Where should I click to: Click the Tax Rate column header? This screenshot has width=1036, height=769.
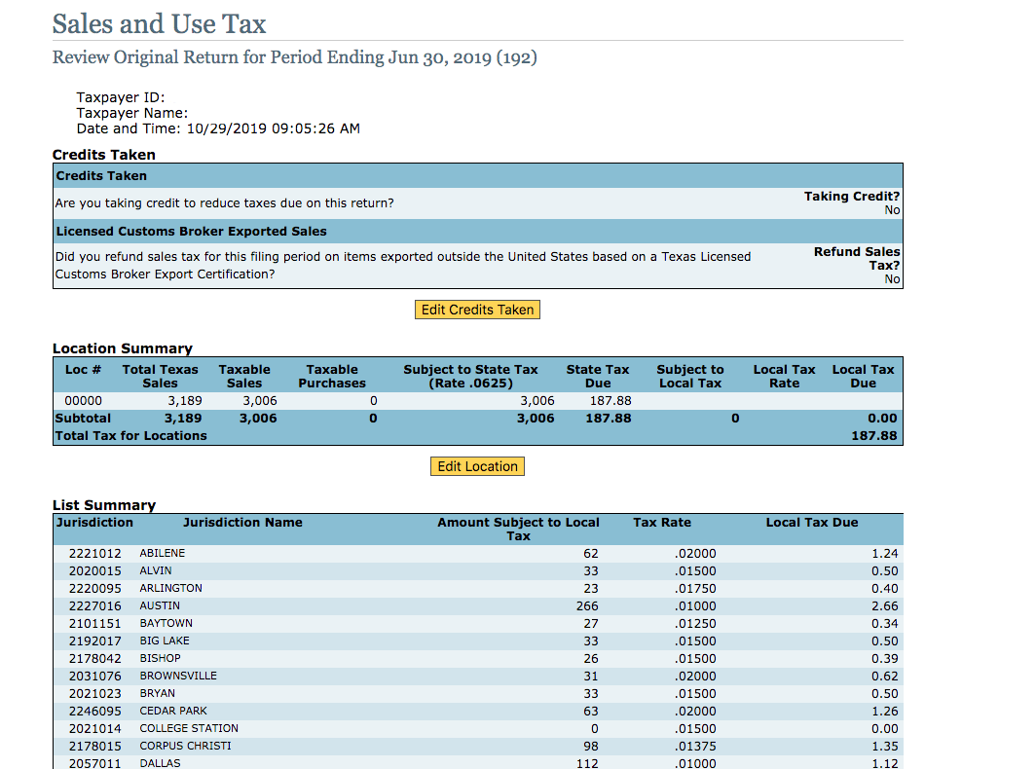(662, 522)
